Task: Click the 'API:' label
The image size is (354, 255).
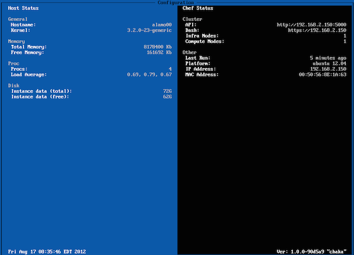Action: point(191,25)
